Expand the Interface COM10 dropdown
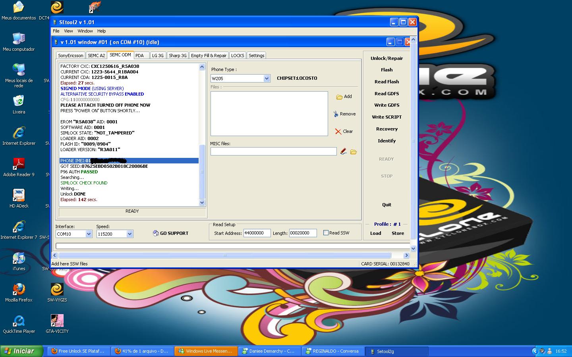The height and width of the screenshot is (357, 572). (x=89, y=234)
